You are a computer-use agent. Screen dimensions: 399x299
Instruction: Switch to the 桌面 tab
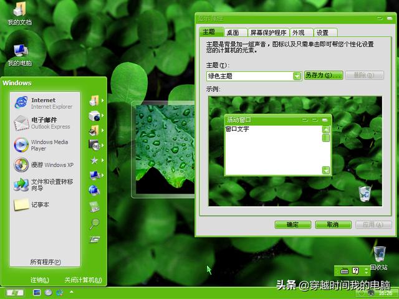[x=234, y=32]
